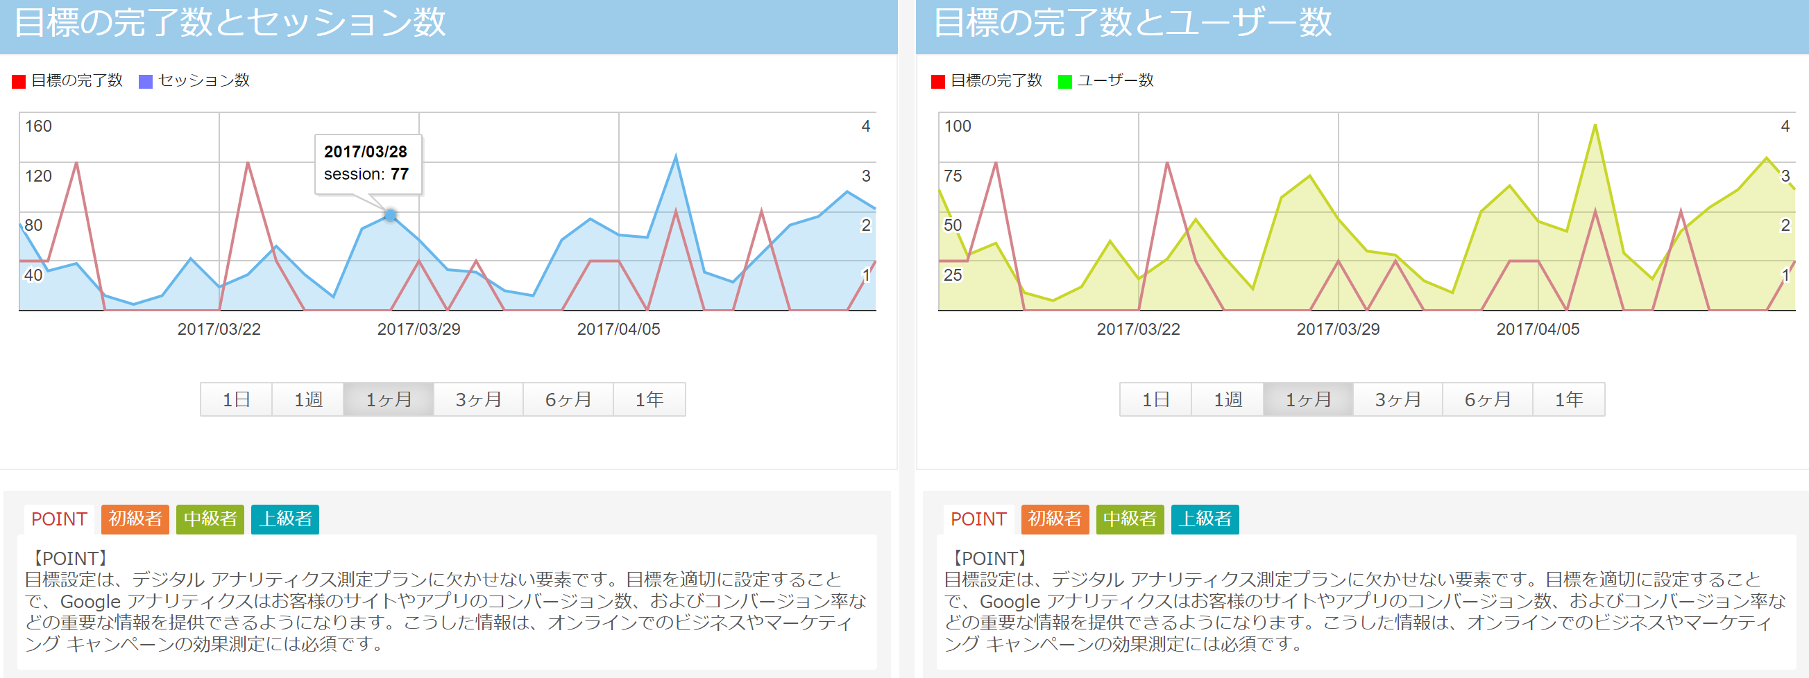Viewport: 1809px width, 678px height.
Task: Select 1日 range on session chart
Action: pos(236,399)
